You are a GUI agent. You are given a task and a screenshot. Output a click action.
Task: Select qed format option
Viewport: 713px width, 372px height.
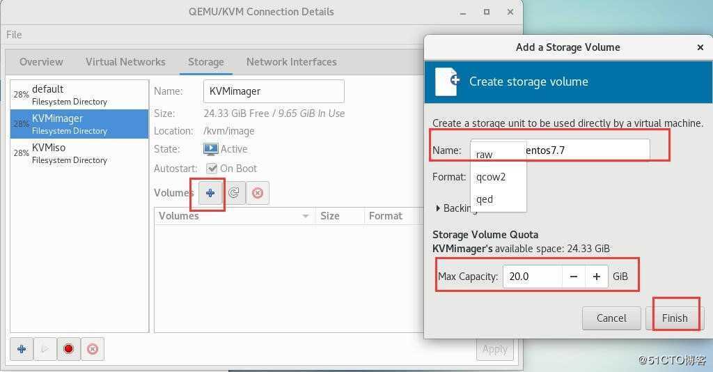point(499,199)
